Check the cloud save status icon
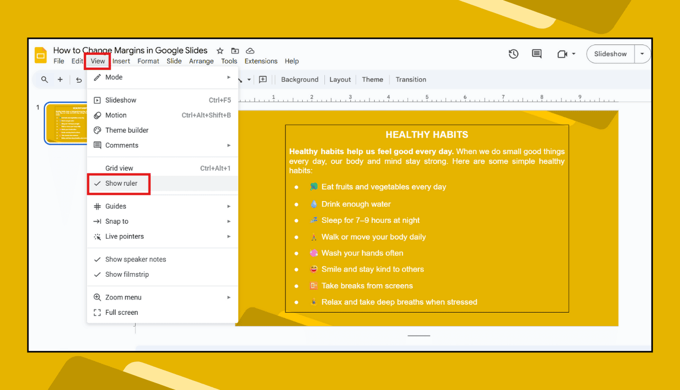This screenshot has width=680, height=390. pos(250,51)
